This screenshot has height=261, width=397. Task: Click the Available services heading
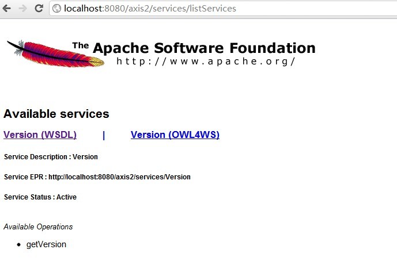point(56,114)
